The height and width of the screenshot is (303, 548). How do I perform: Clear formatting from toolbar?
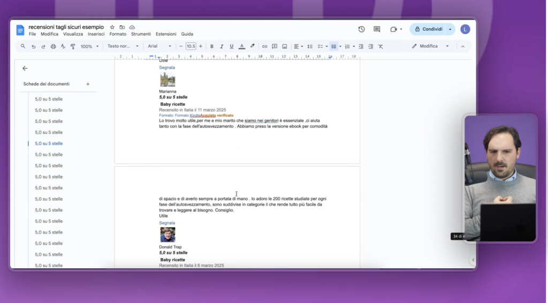pyautogui.click(x=380, y=47)
